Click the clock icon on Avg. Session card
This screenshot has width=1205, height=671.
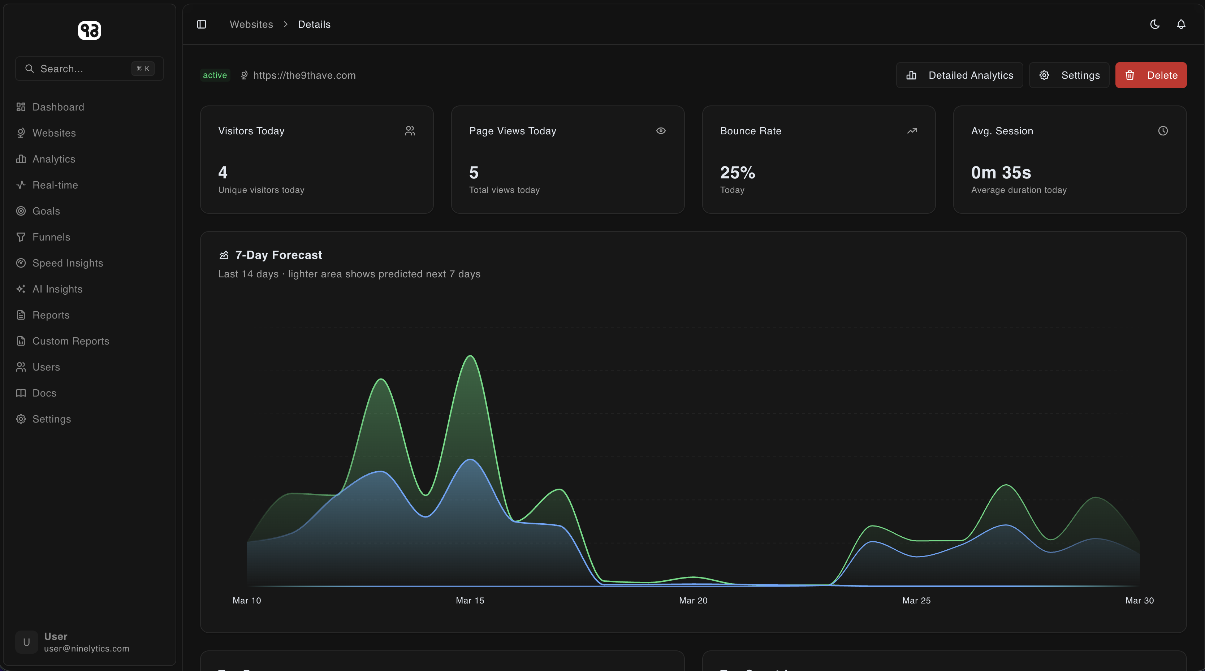click(x=1163, y=131)
